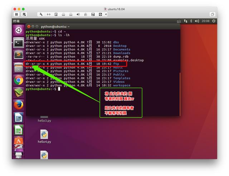Viewport: 229px width, 176px height.
Task: Click the Pictures directory name
Action: [121, 71]
